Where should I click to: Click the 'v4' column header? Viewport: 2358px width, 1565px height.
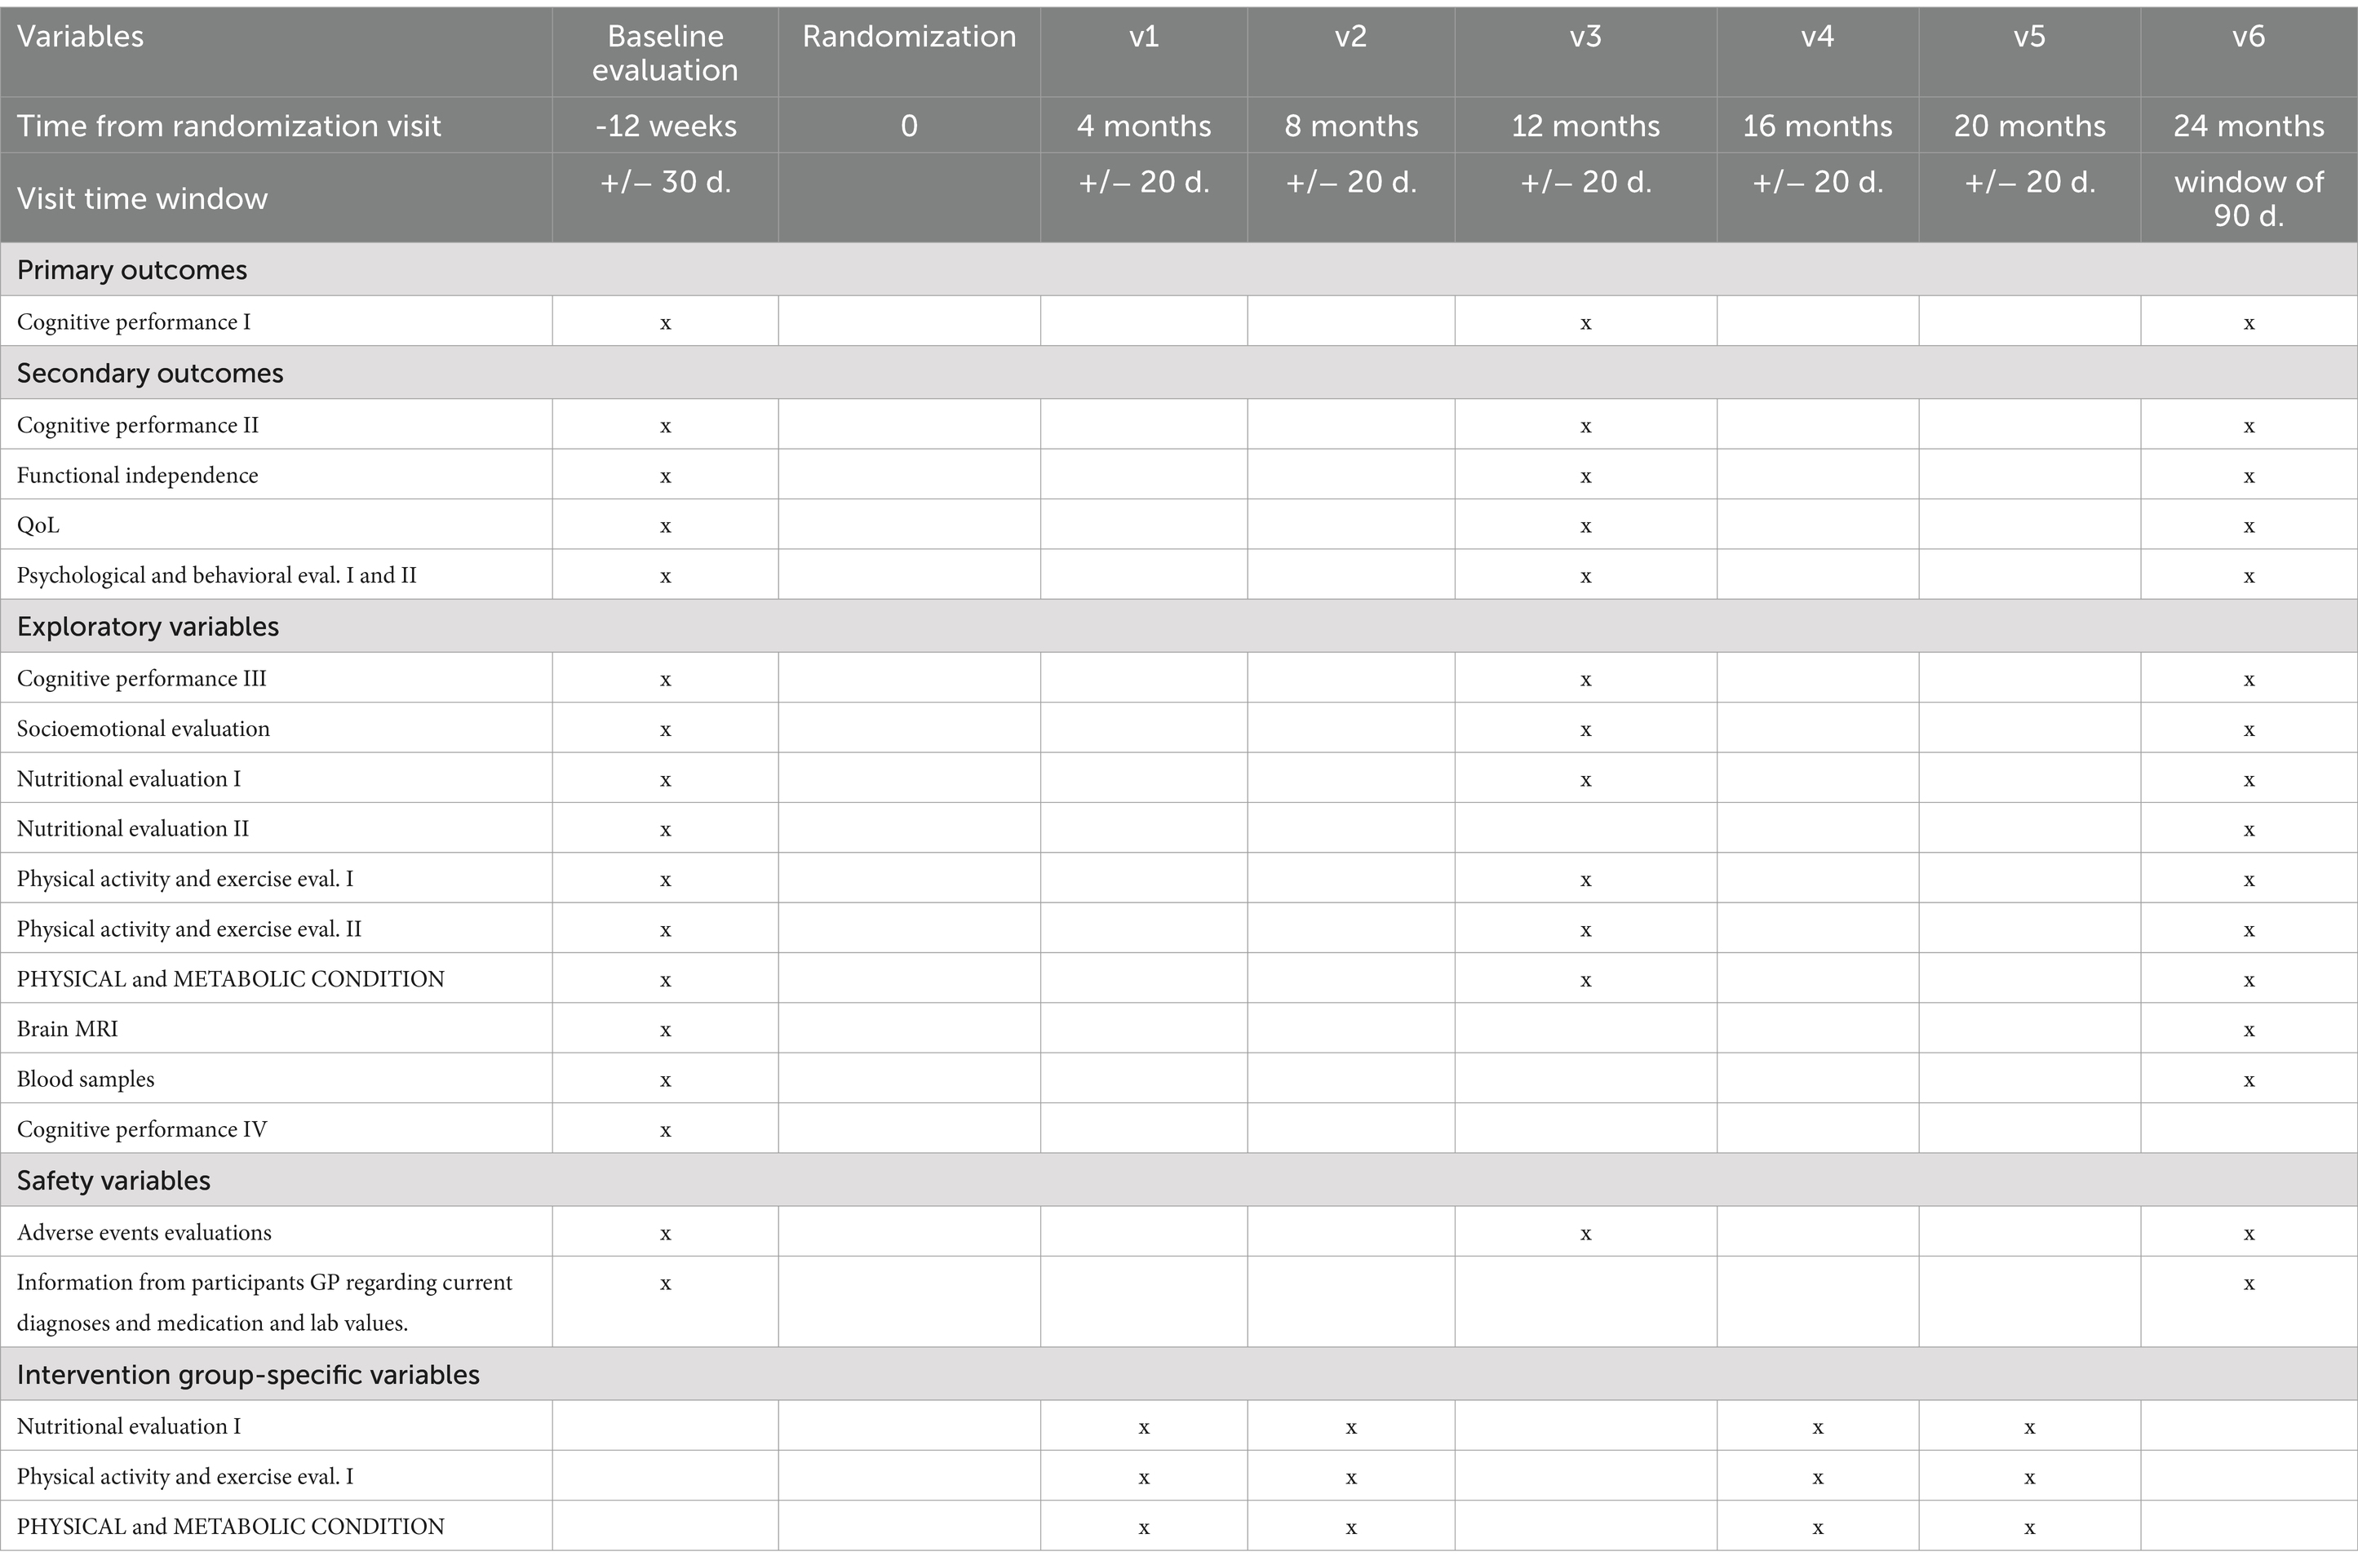pos(1817,52)
